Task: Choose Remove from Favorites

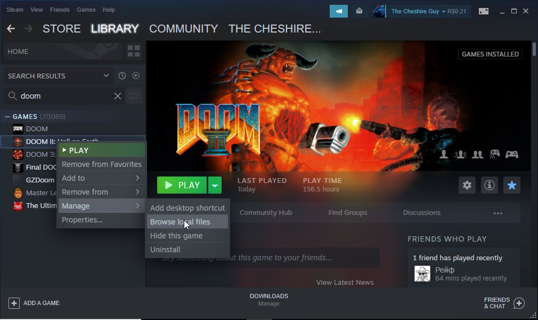Action: point(102,164)
